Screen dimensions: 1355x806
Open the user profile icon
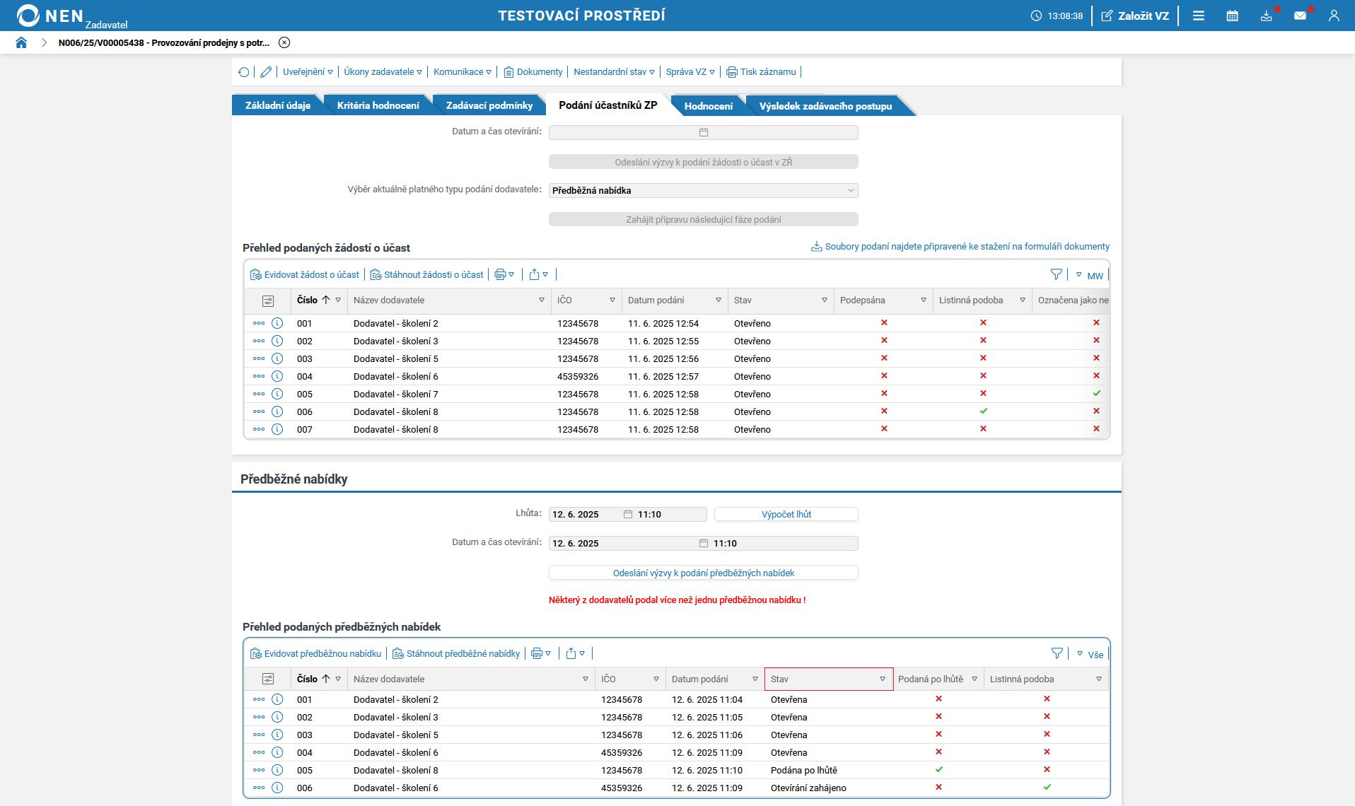[1334, 16]
